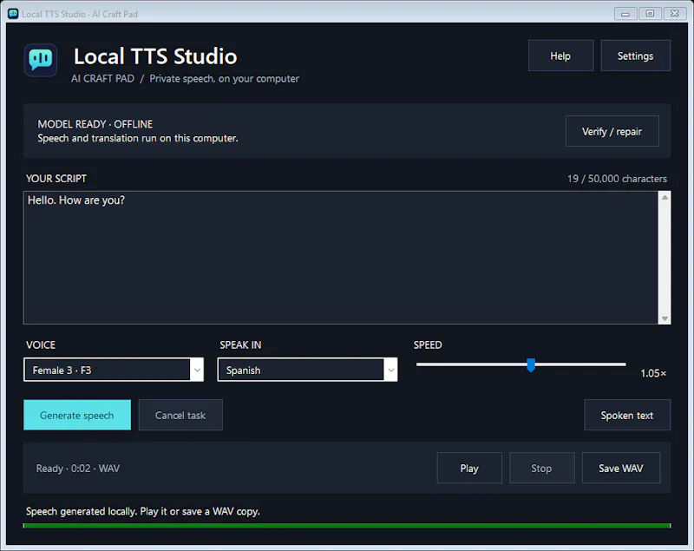
Task: Click the Local TTS Studio speech-bubble logo
Action: click(x=40, y=60)
